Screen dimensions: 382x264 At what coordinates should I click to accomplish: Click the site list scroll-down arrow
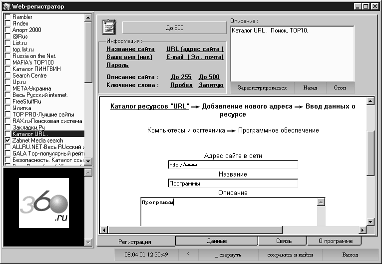click(x=88, y=161)
